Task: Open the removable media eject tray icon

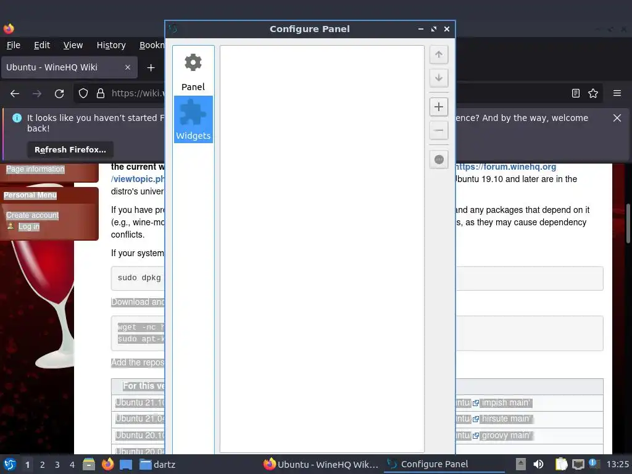Action: (521, 464)
